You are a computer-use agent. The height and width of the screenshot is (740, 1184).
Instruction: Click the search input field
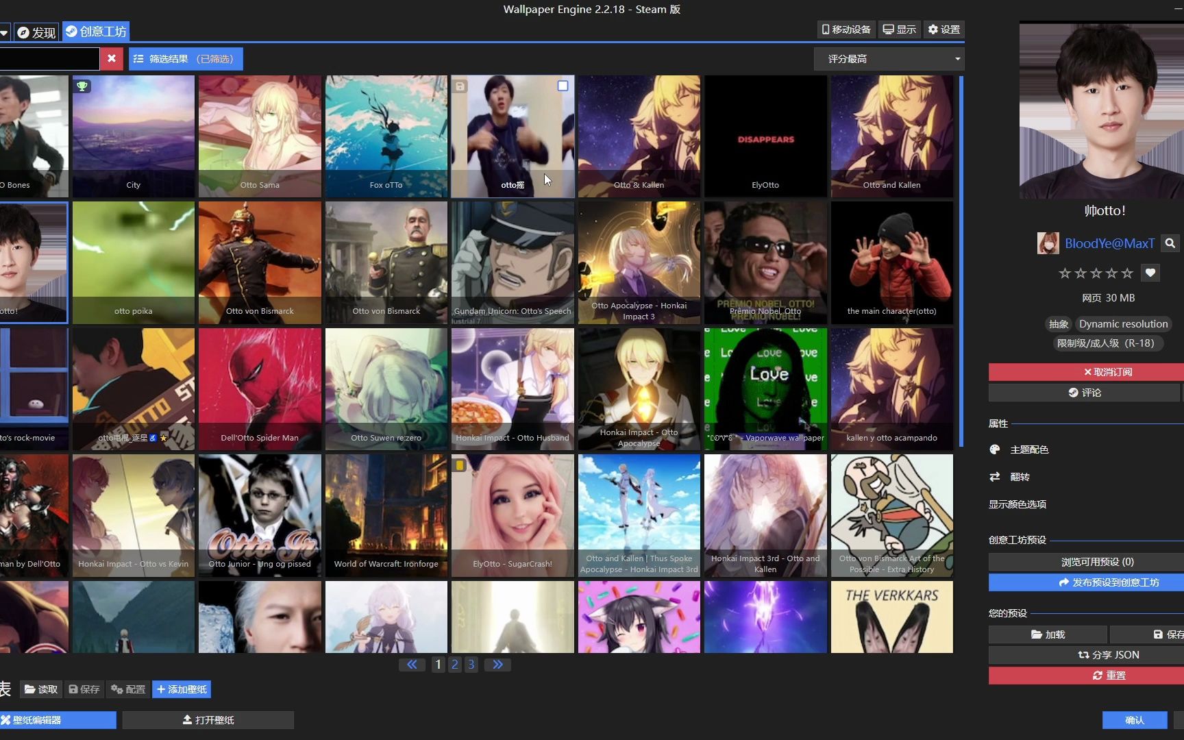[49, 59]
